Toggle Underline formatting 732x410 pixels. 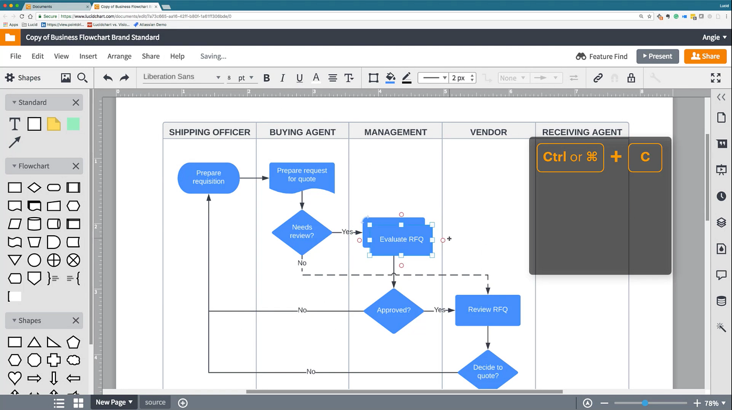tap(299, 77)
